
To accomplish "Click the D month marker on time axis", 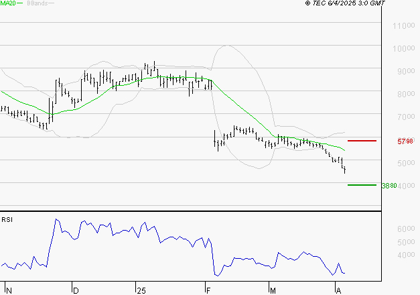I will coord(75,290).
